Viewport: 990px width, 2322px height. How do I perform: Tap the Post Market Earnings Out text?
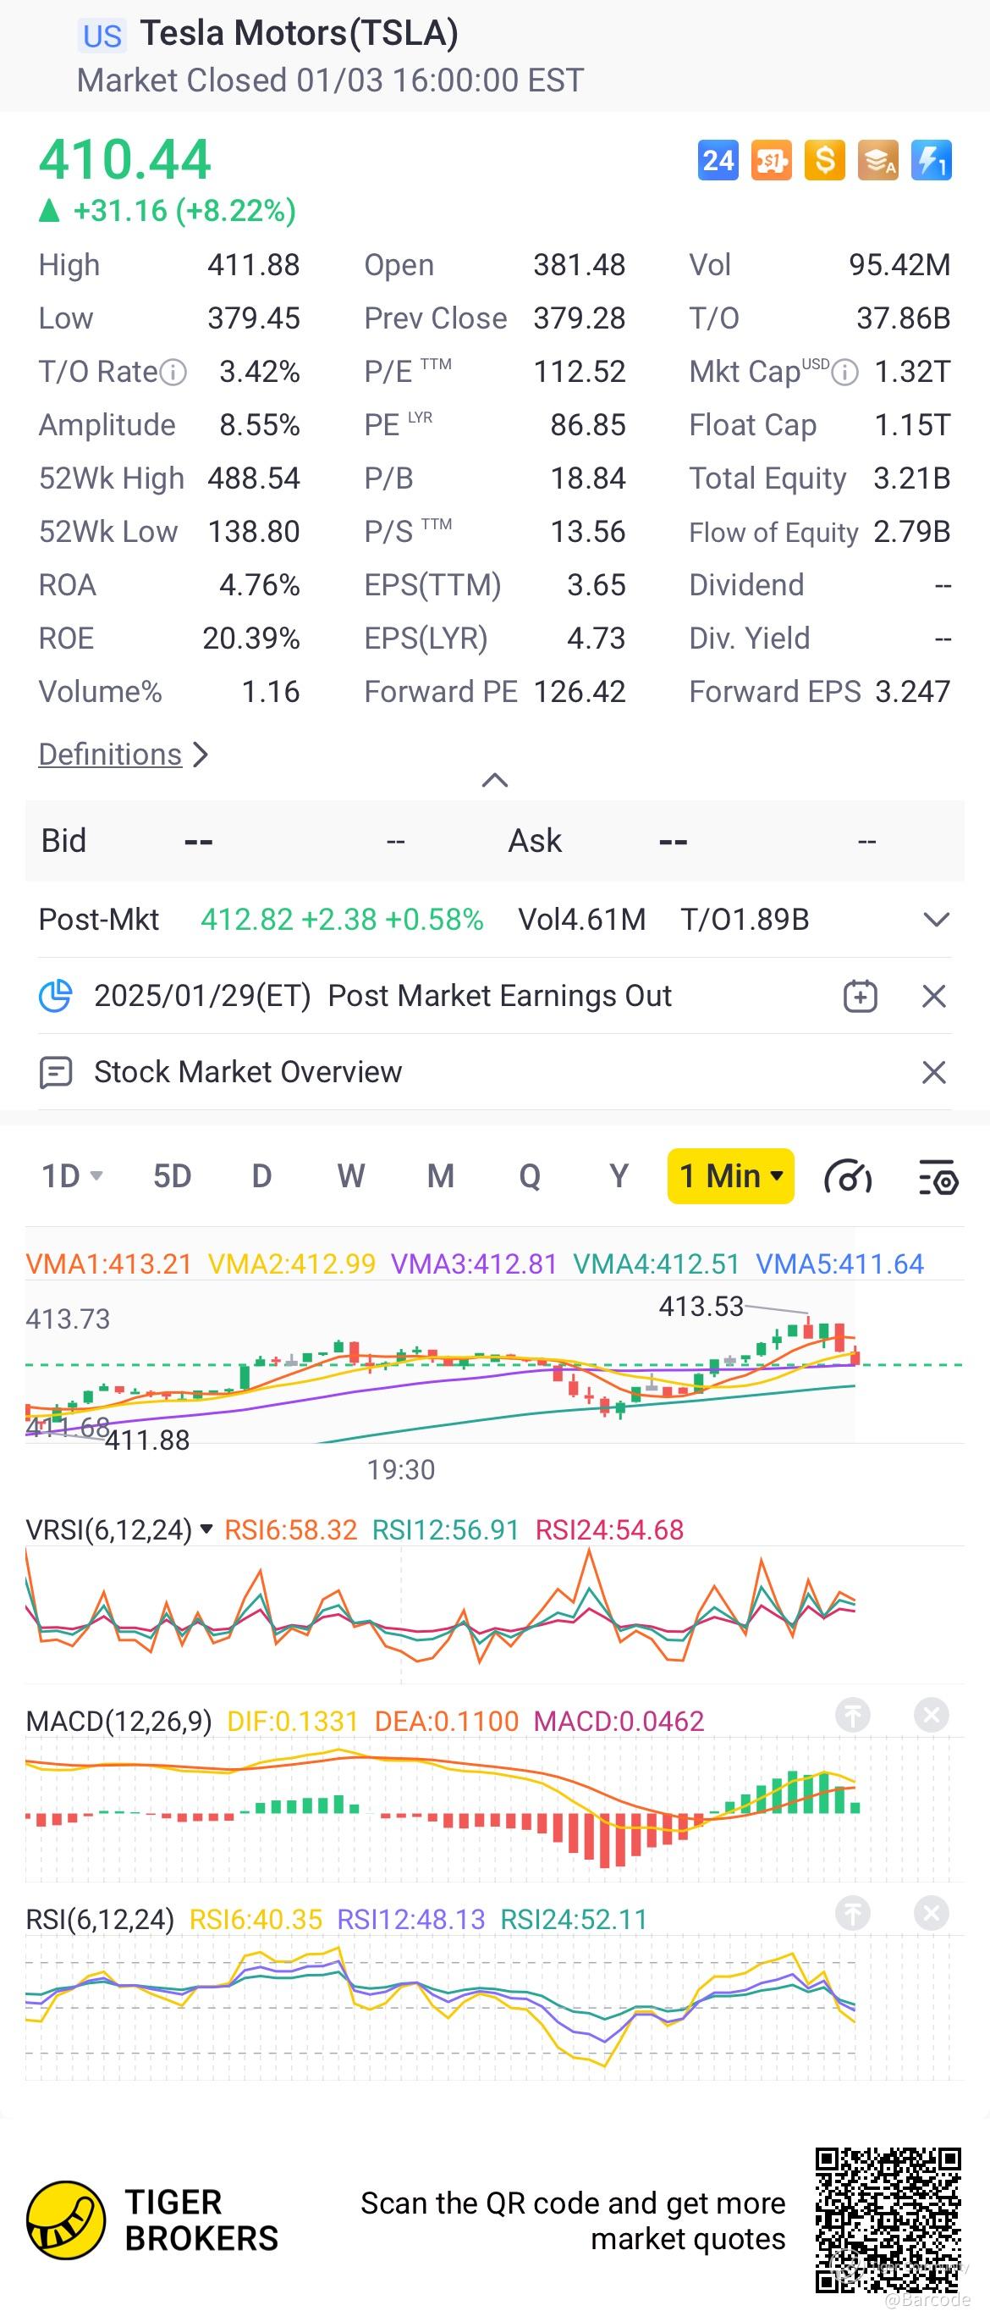click(499, 996)
